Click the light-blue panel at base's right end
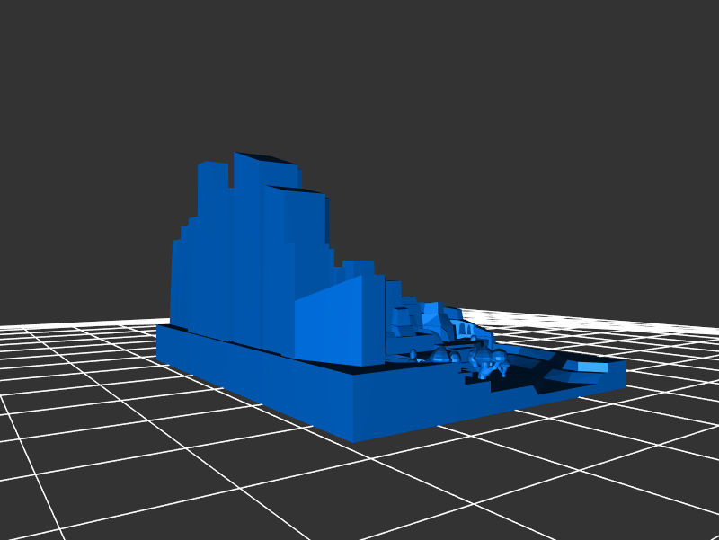The image size is (719, 540). point(590,367)
